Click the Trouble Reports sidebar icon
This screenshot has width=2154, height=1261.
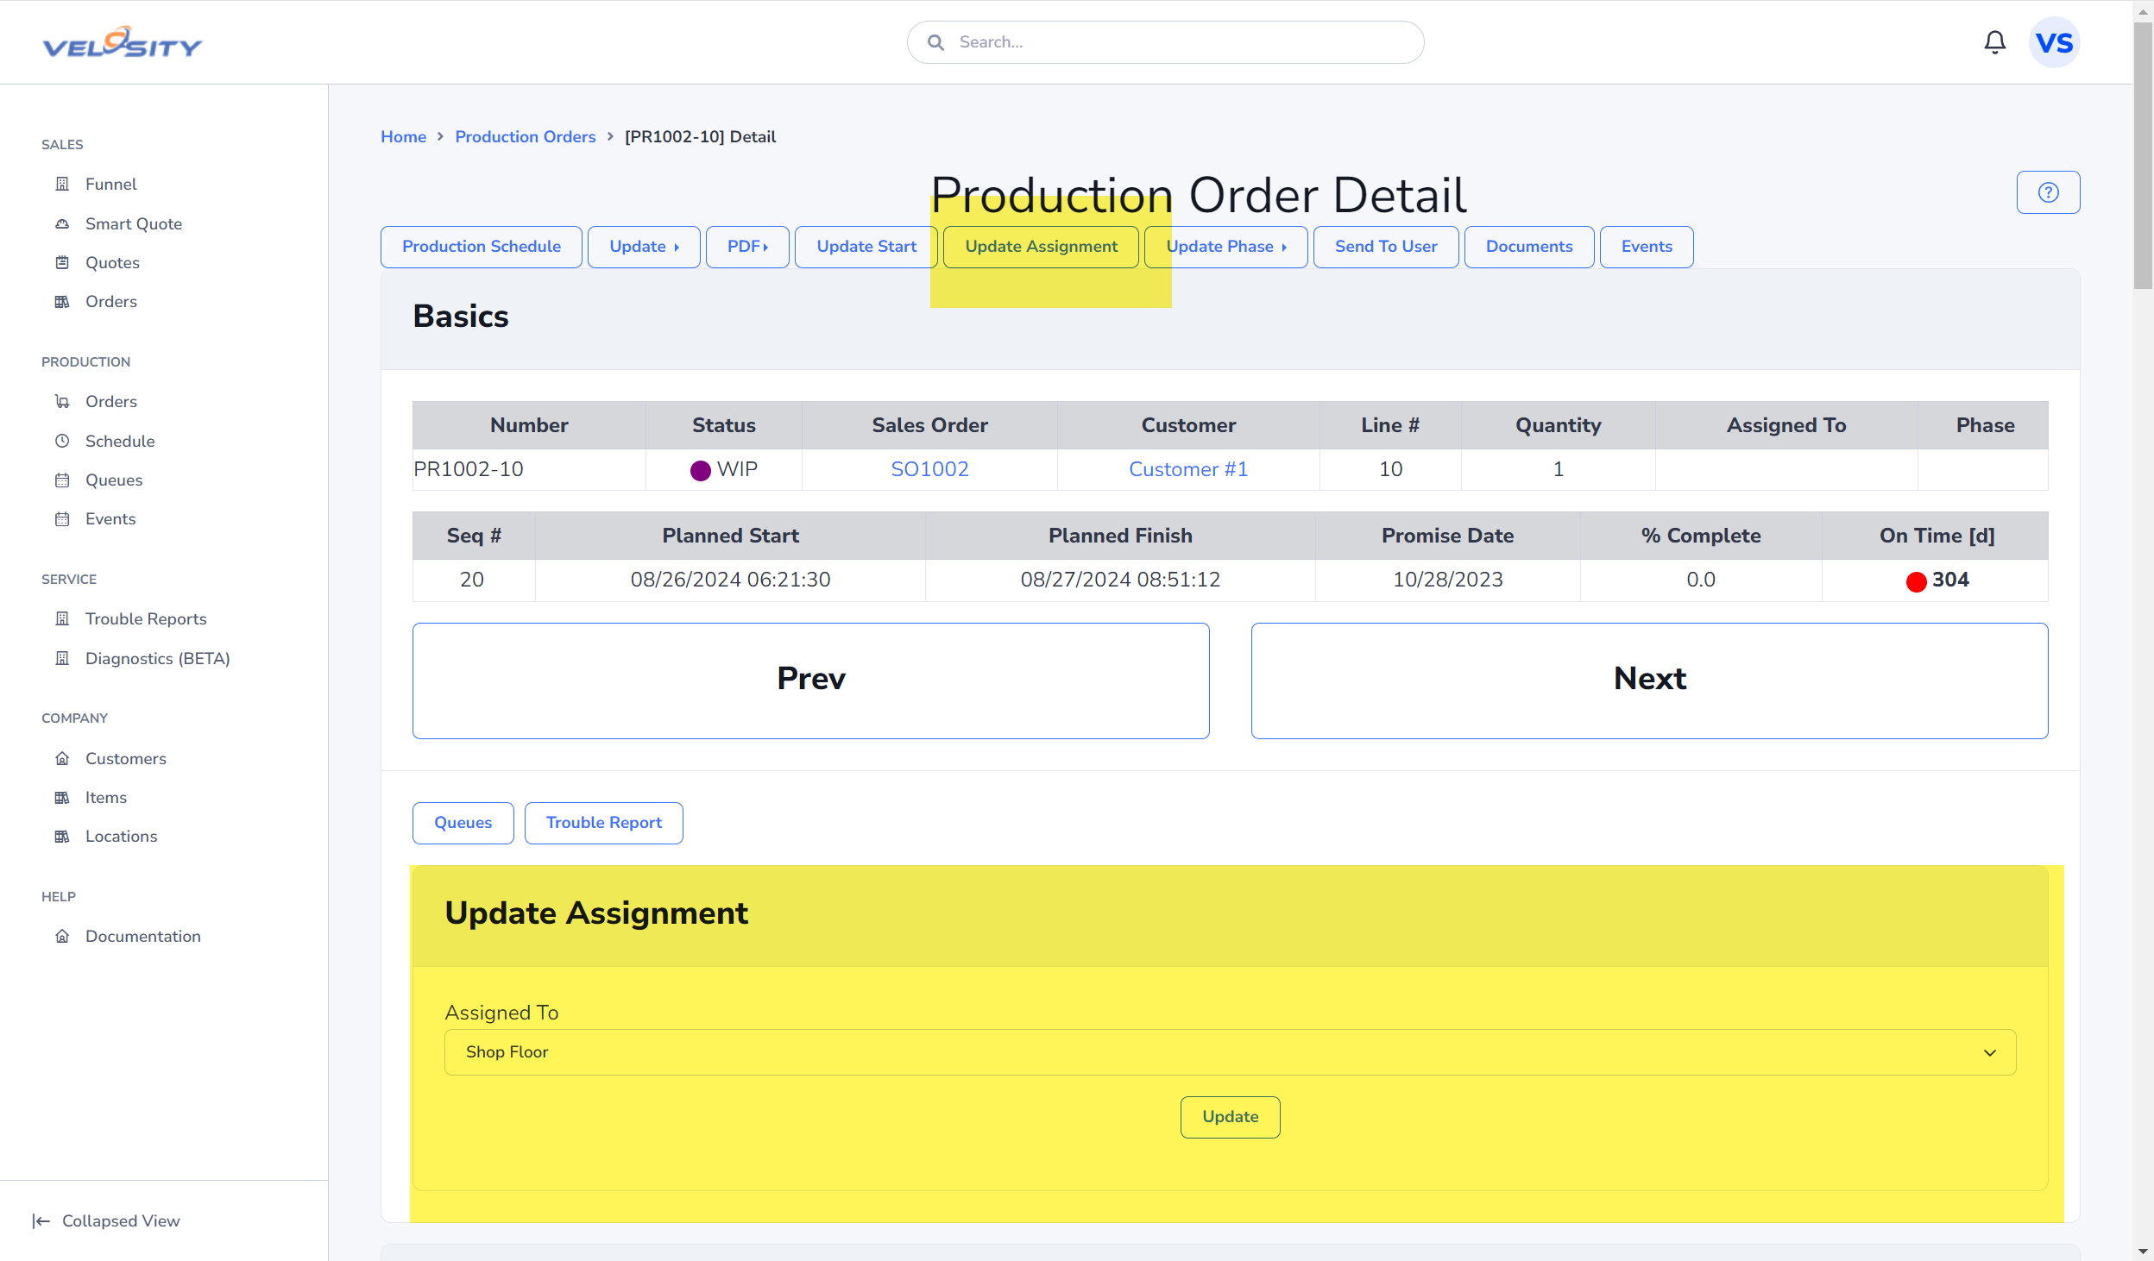point(62,618)
